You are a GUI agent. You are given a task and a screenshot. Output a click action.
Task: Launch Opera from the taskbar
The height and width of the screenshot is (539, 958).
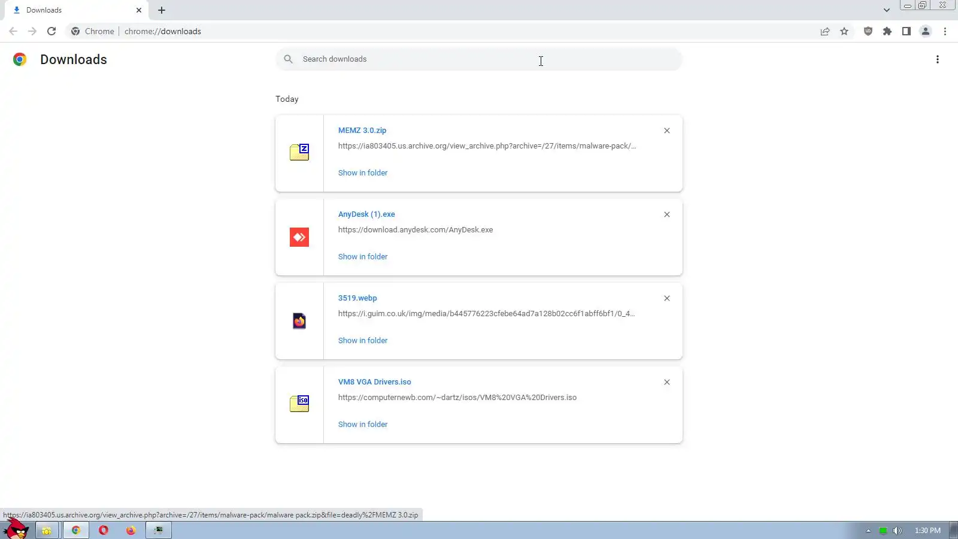(x=104, y=530)
